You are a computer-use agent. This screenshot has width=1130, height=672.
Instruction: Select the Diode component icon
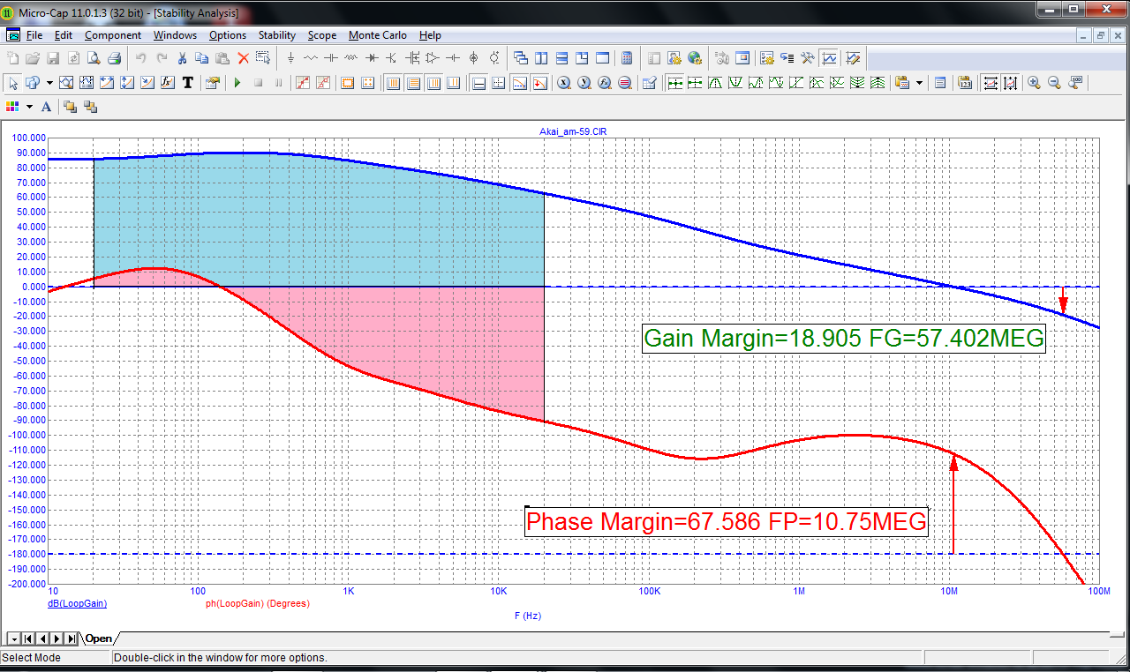[372, 58]
